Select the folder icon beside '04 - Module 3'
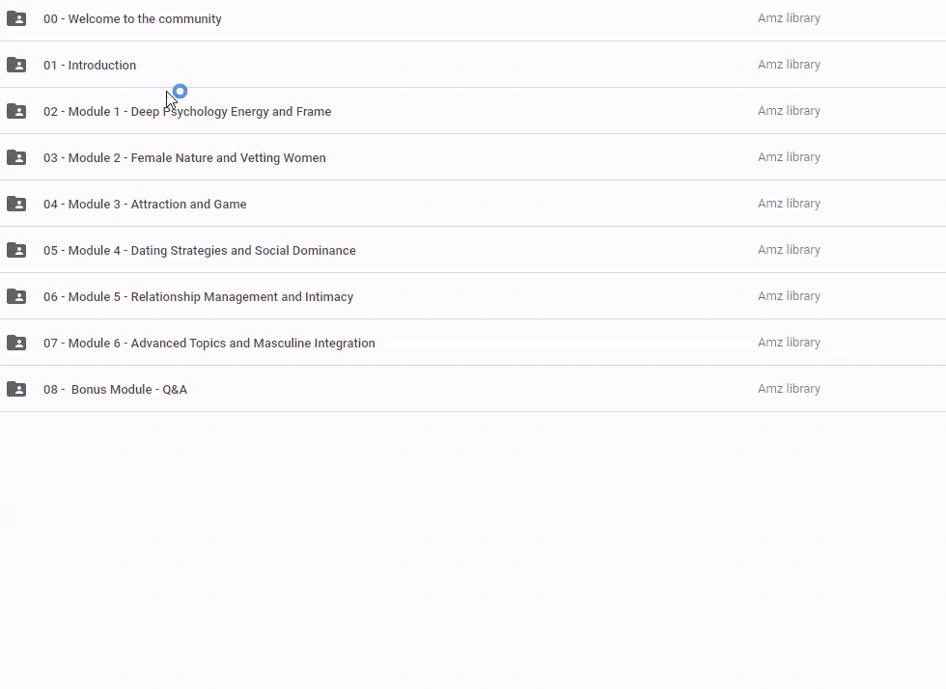Viewport: 946px width, 689px height. click(x=16, y=204)
